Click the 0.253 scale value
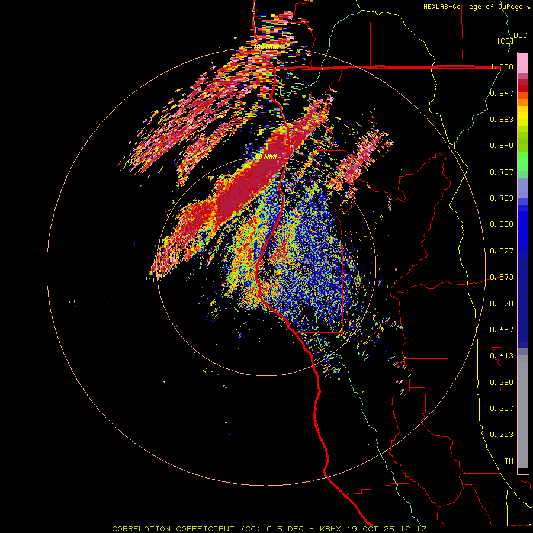 pyautogui.click(x=502, y=435)
